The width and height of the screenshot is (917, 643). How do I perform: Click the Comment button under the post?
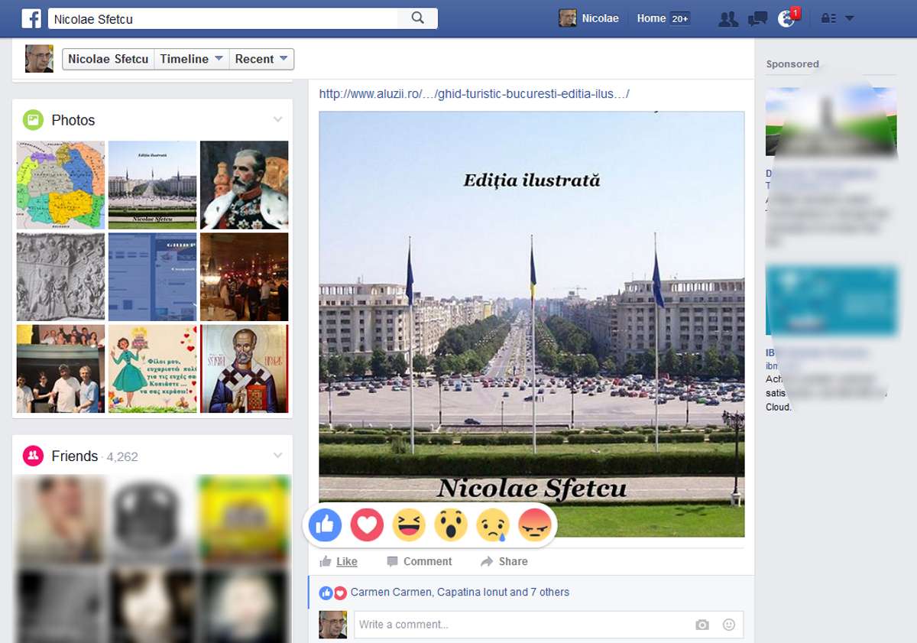point(420,561)
